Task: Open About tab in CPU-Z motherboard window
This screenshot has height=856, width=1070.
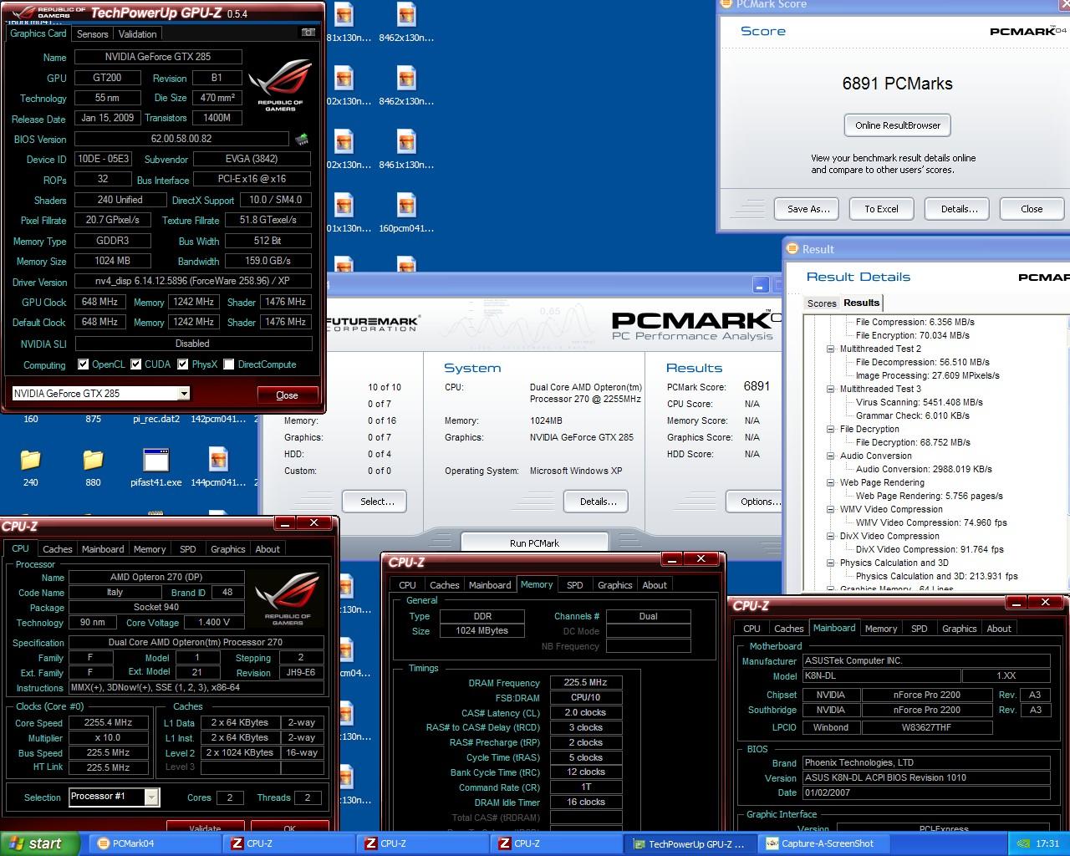Action: (999, 629)
